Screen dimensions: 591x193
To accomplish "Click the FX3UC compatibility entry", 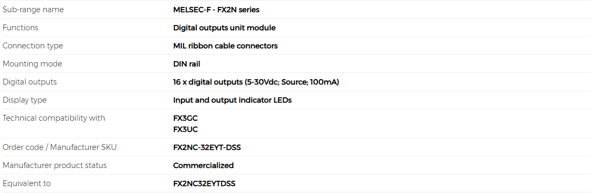I will click(186, 130).
